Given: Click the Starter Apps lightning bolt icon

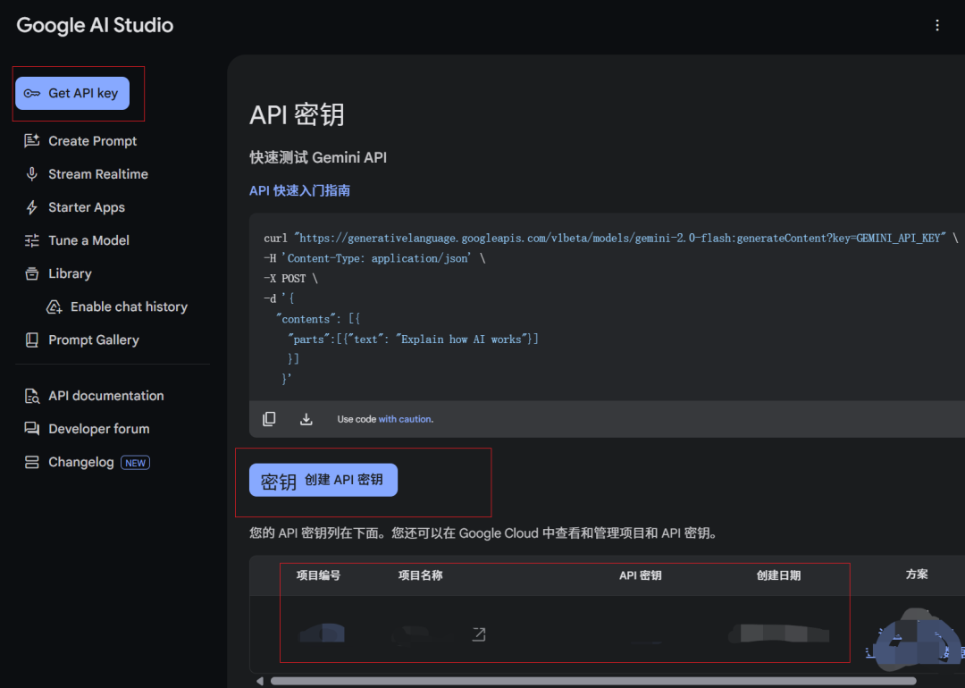Looking at the screenshot, I should click(32, 207).
